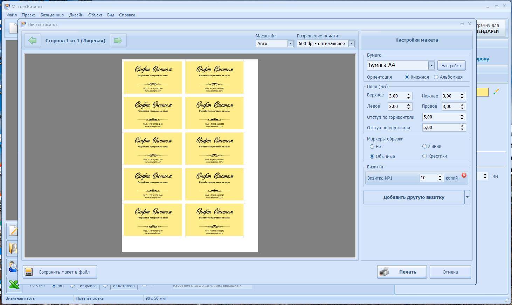Click Из файла button in main window
The image size is (512, 305).
(88, 286)
